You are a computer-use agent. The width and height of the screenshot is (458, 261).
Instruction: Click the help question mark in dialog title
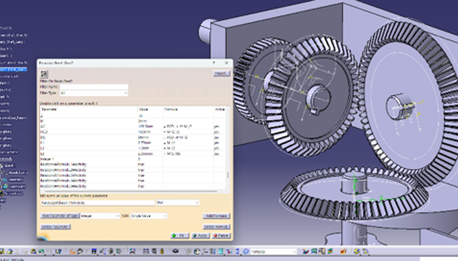point(214,63)
